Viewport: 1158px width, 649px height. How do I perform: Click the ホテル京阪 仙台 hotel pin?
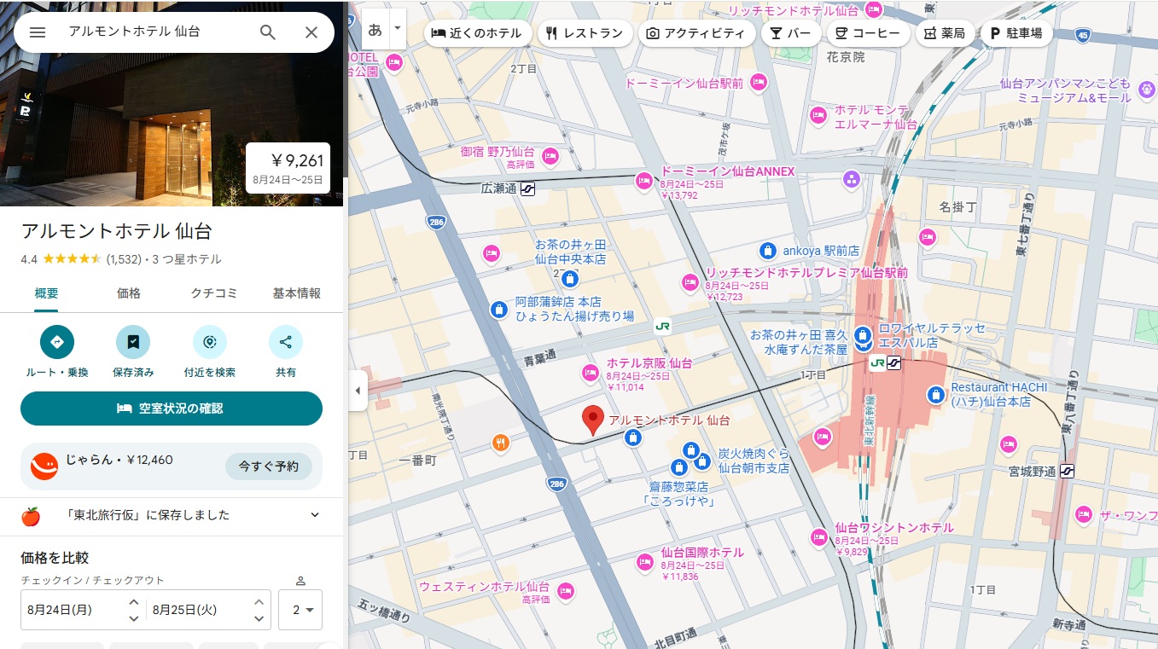point(590,373)
